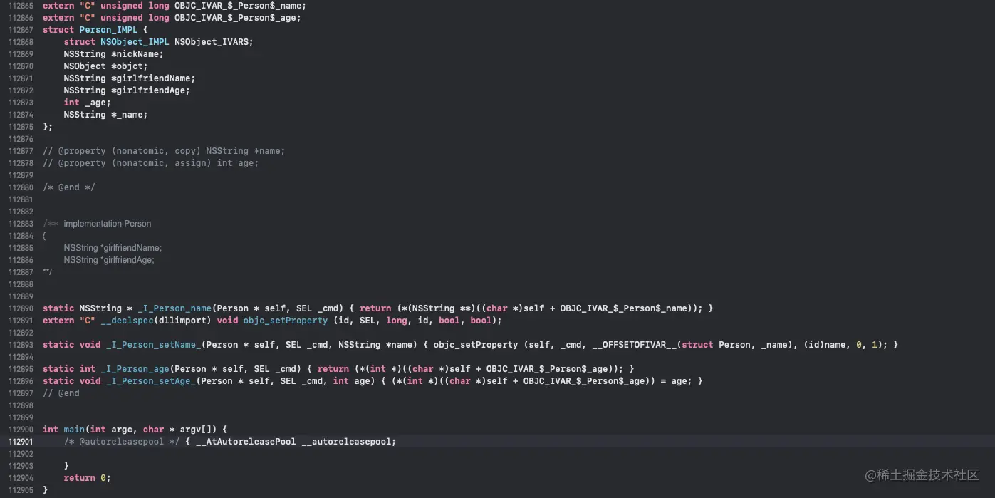This screenshot has width=995, height=498.
Task: Click line number 112865 in the gutter
Action: tap(21, 6)
